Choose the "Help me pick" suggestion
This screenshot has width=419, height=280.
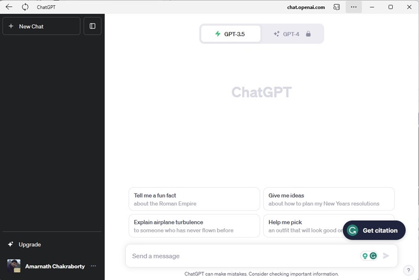coord(303,226)
